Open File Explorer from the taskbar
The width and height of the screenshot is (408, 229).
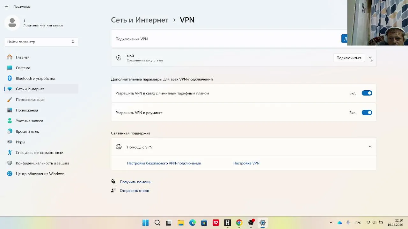point(180,223)
